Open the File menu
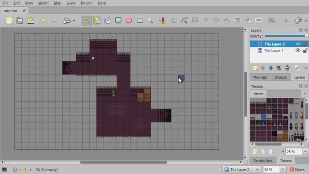The image size is (309, 174). click(x=5, y=3)
